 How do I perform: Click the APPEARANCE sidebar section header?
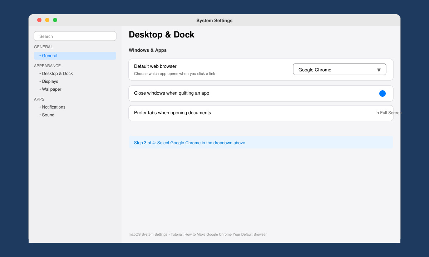pyautogui.click(x=47, y=66)
